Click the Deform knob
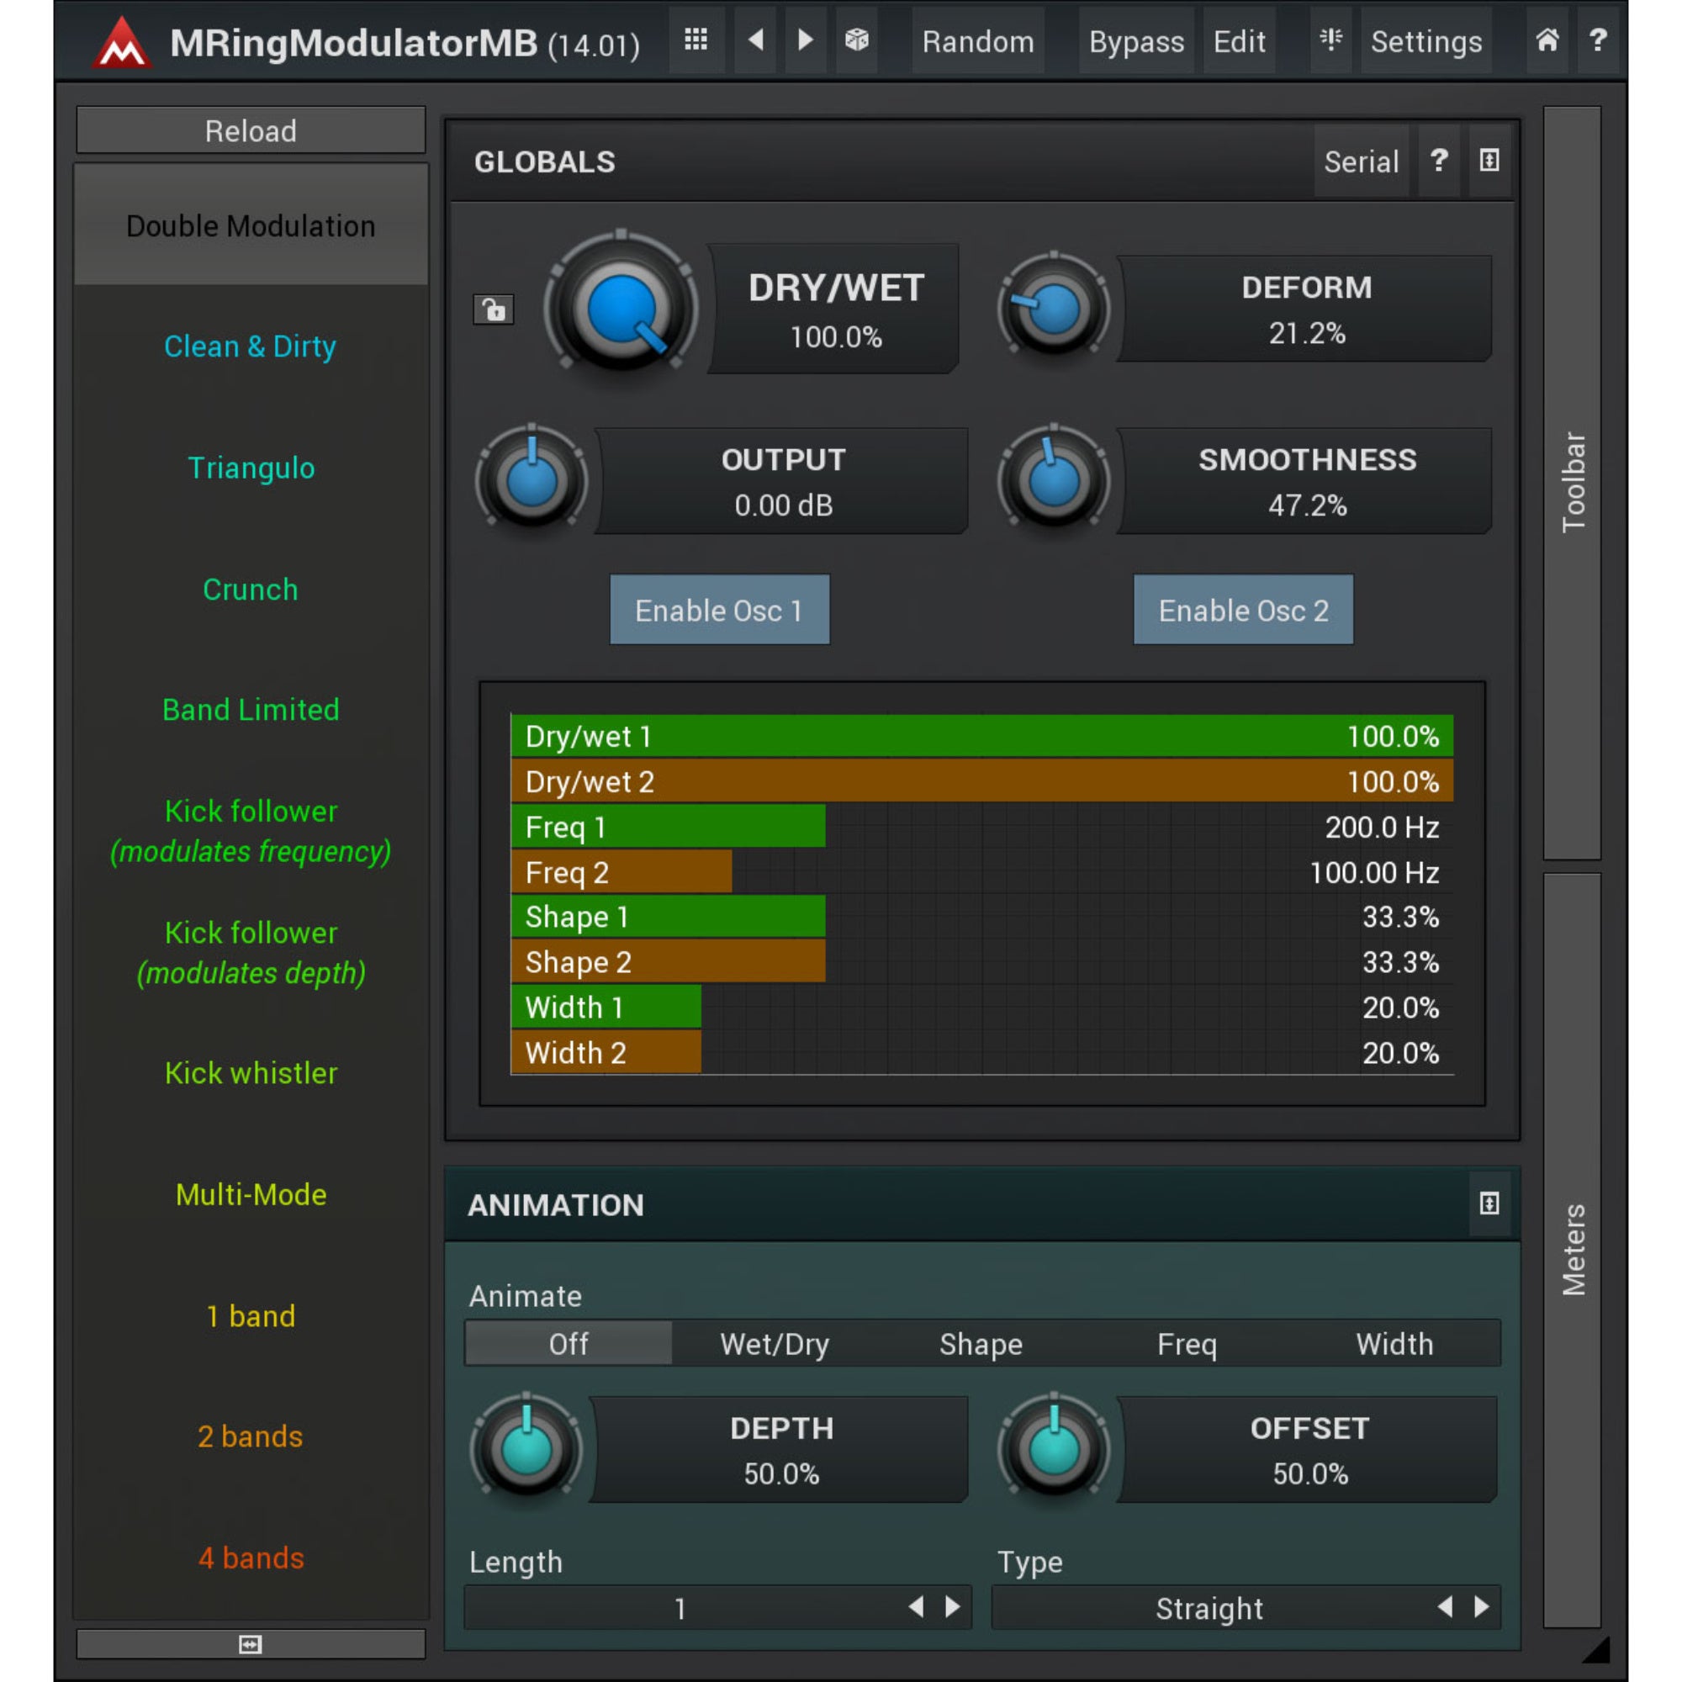 (x=1054, y=308)
